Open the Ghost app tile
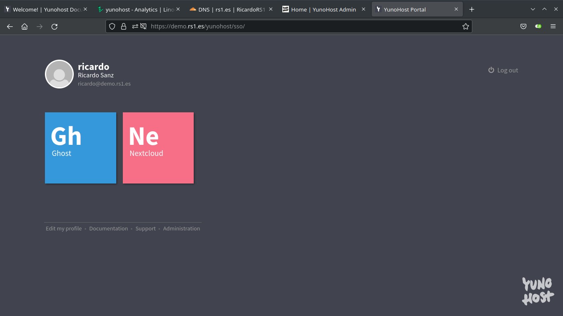The height and width of the screenshot is (316, 563). click(80, 148)
